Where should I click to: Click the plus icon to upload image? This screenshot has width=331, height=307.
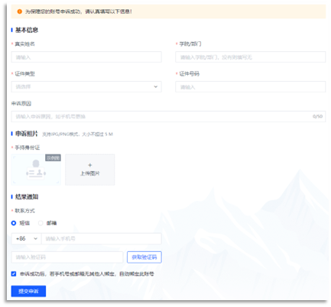[90, 165]
